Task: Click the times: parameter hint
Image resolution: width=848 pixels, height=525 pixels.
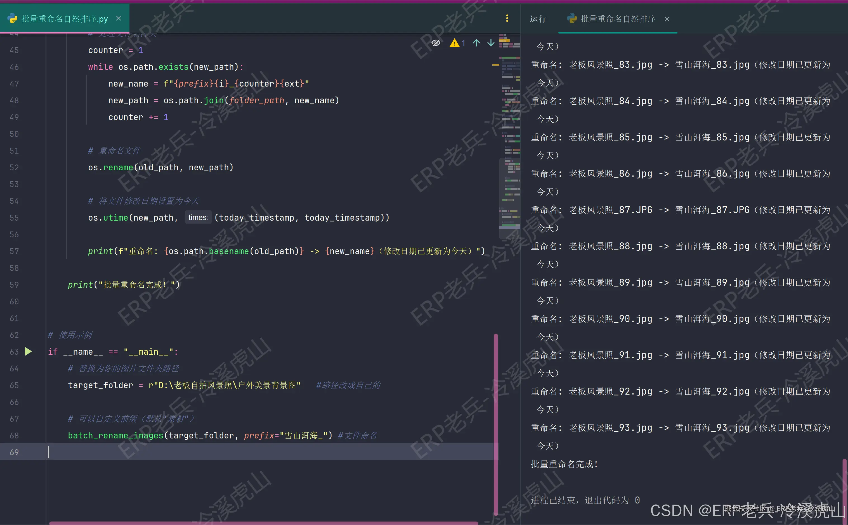Action: coord(198,218)
